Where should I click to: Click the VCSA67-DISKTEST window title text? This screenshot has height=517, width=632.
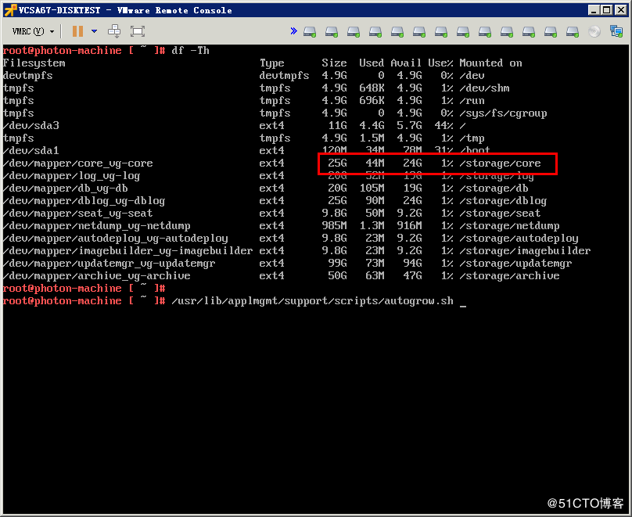(x=59, y=10)
